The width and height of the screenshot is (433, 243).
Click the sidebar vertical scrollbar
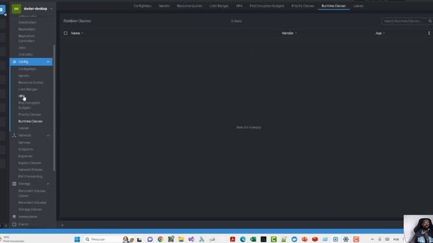(54, 107)
